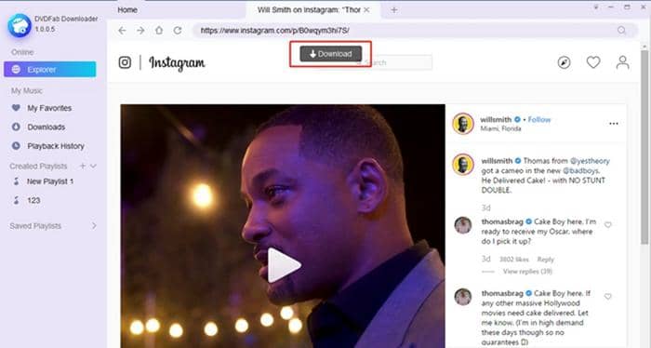
Task: Open the @yestheory mention link
Action: pyautogui.click(x=590, y=161)
